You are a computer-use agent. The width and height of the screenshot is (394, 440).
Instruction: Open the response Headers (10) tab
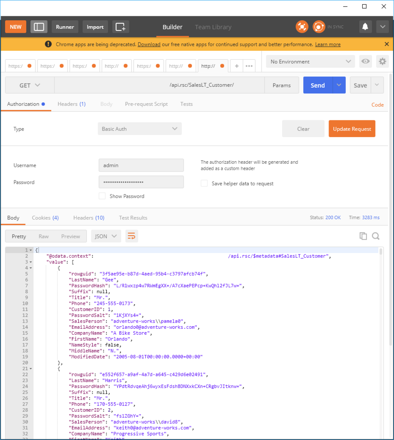pyautogui.click(x=89, y=218)
